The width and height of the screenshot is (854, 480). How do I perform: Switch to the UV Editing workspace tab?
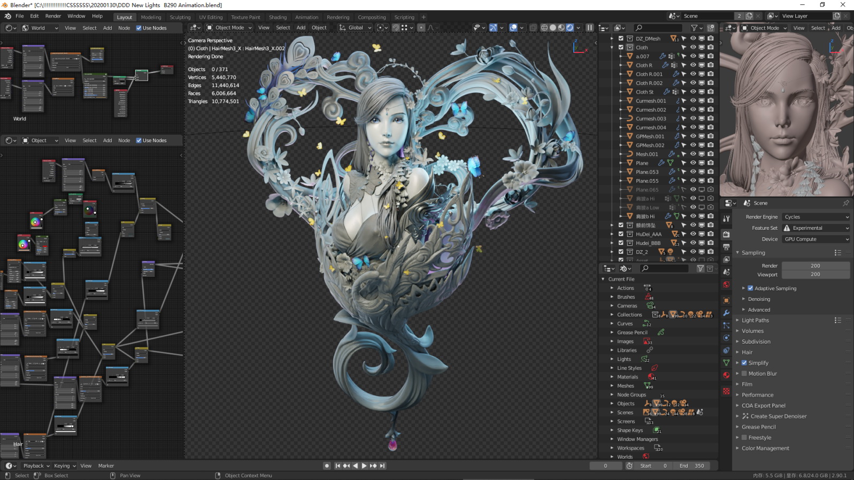(x=211, y=17)
